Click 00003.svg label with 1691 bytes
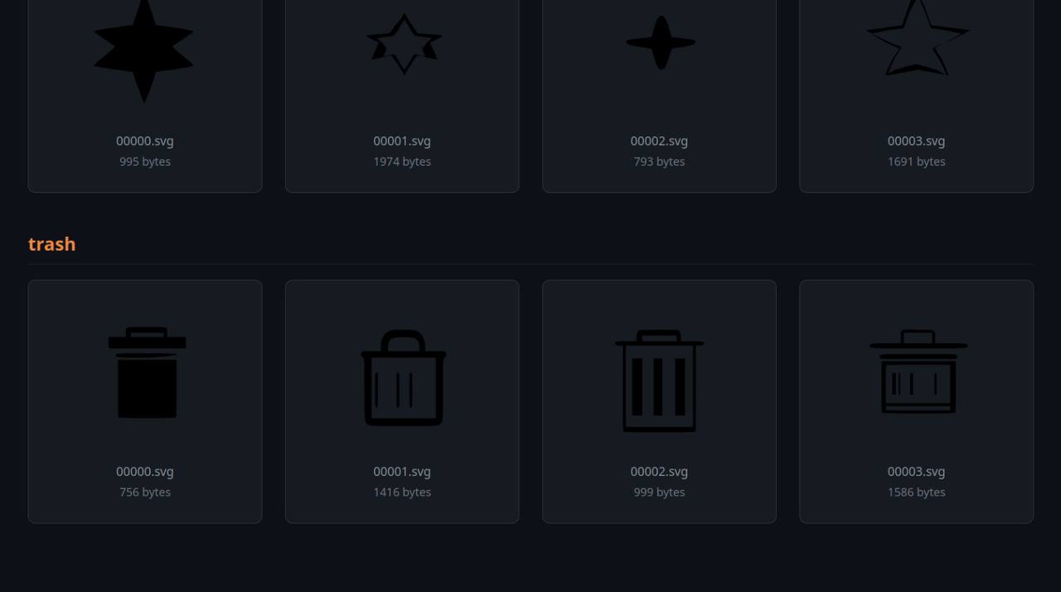 (x=916, y=141)
